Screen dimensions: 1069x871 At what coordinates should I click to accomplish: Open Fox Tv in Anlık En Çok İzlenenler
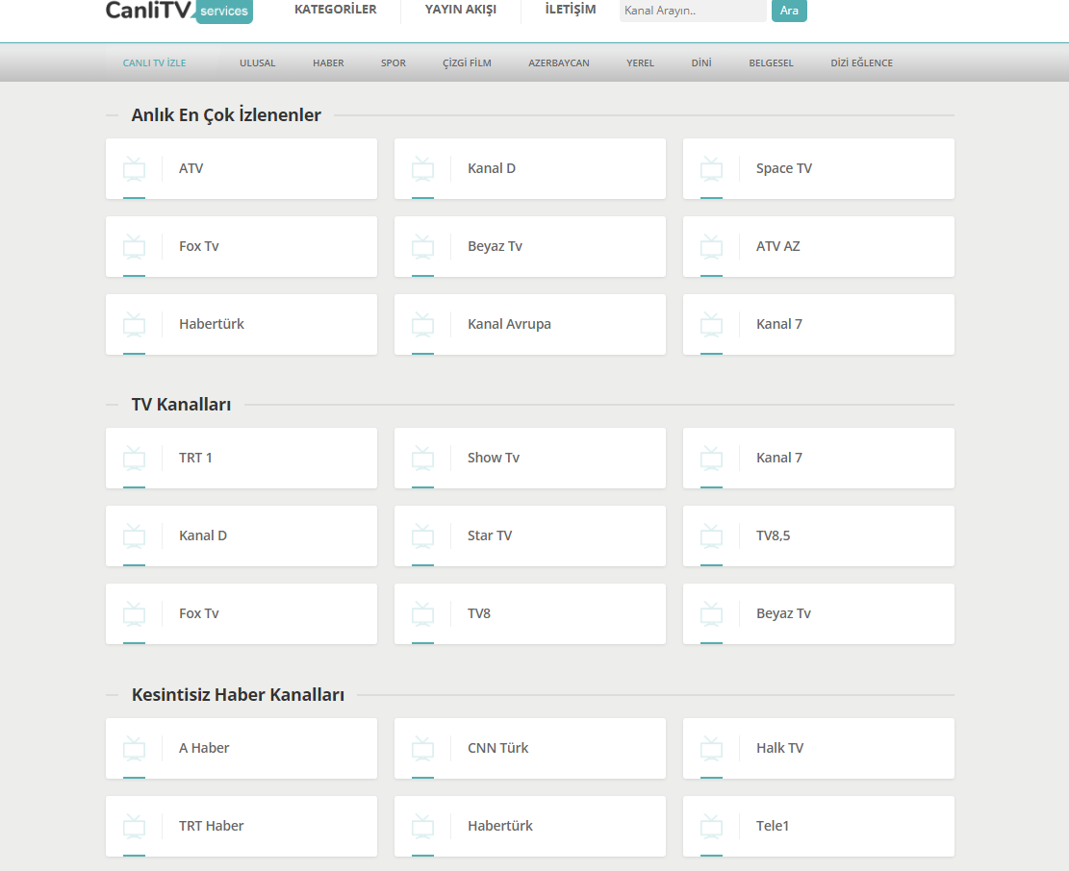tap(242, 246)
